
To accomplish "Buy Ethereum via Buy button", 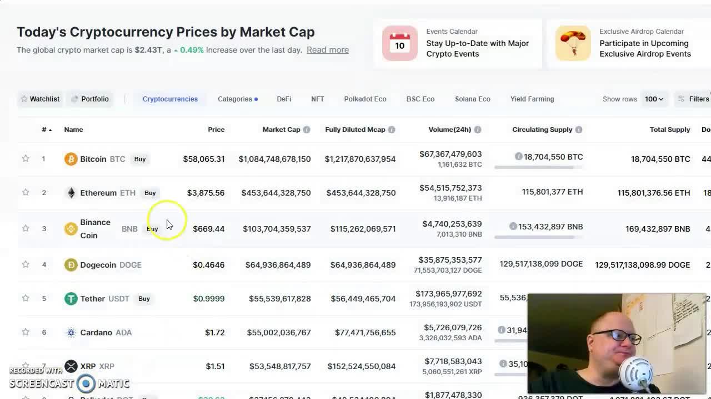I will pyautogui.click(x=150, y=193).
